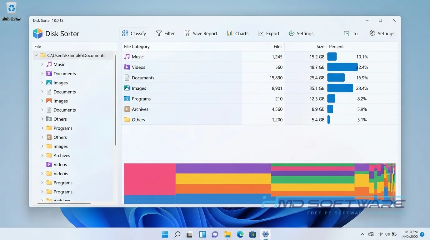Click the Images 23.4% percent bar
The height and width of the screenshot is (240, 430).
click(340, 88)
